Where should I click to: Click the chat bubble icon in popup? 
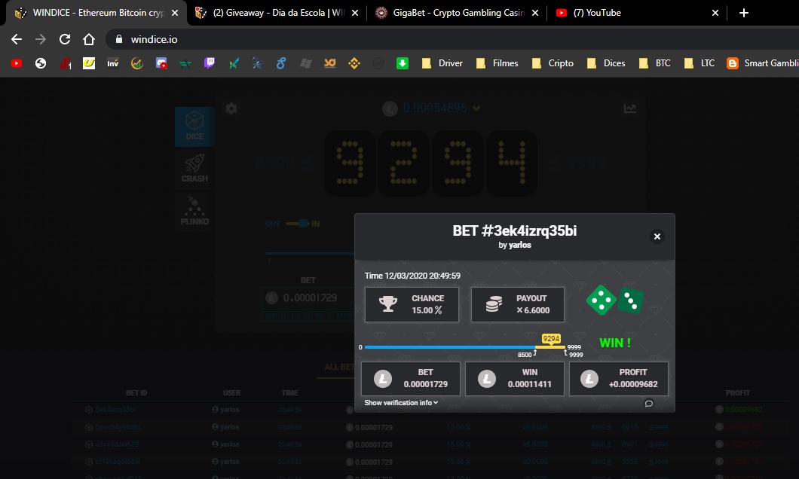pyautogui.click(x=648, y=404)
